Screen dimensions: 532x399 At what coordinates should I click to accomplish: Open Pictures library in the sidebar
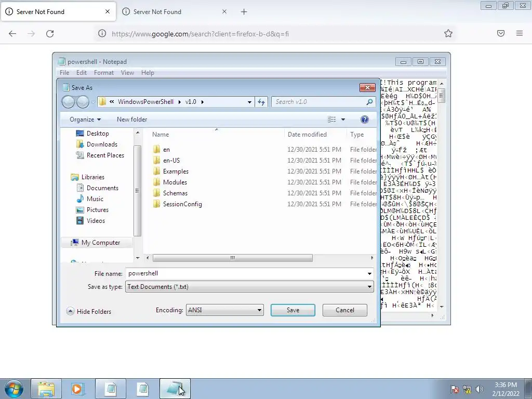click(x=97, y=210)
